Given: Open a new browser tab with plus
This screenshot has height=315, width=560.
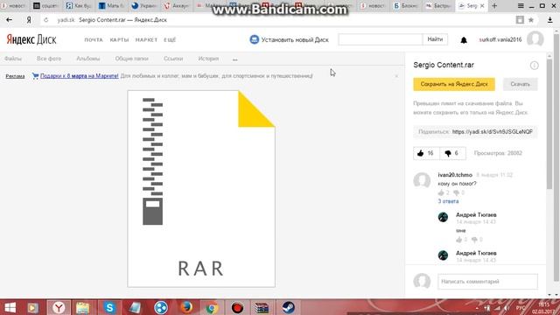Looking at the screenshot, I should coord(494,6).
